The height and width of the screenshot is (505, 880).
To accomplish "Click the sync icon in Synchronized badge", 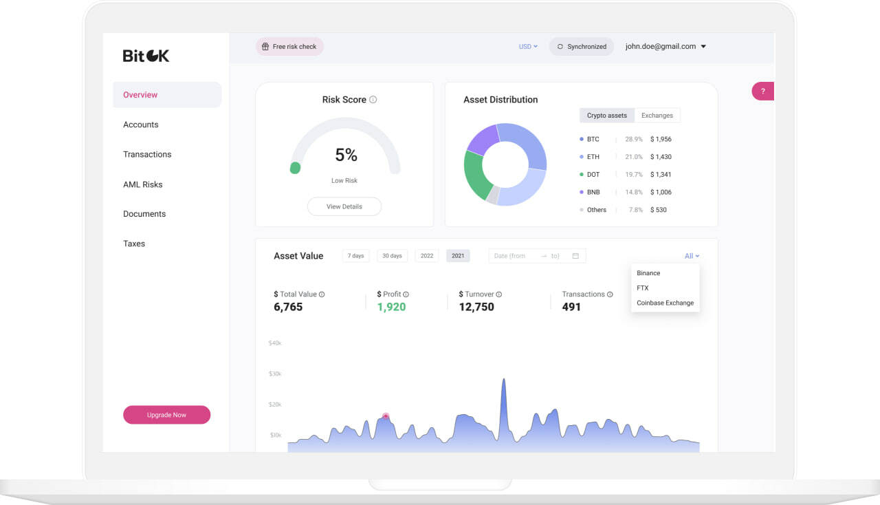I will tap(560, 47).
